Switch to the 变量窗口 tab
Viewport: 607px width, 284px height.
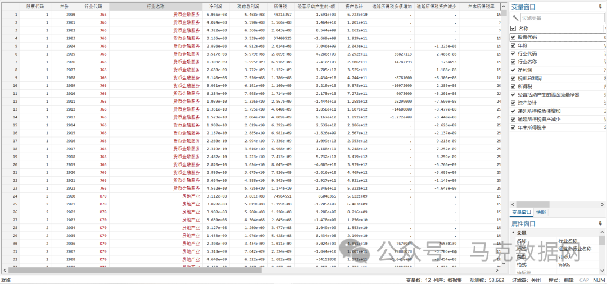pyautogui.click(x=522, y=212)
